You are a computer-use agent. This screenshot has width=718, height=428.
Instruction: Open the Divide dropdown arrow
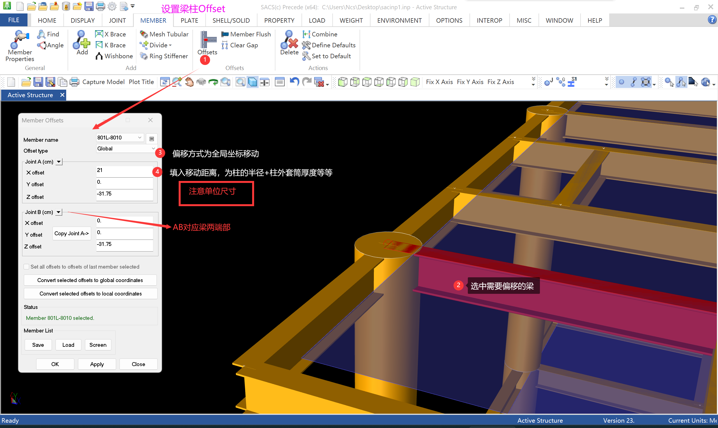pos(170,45)
